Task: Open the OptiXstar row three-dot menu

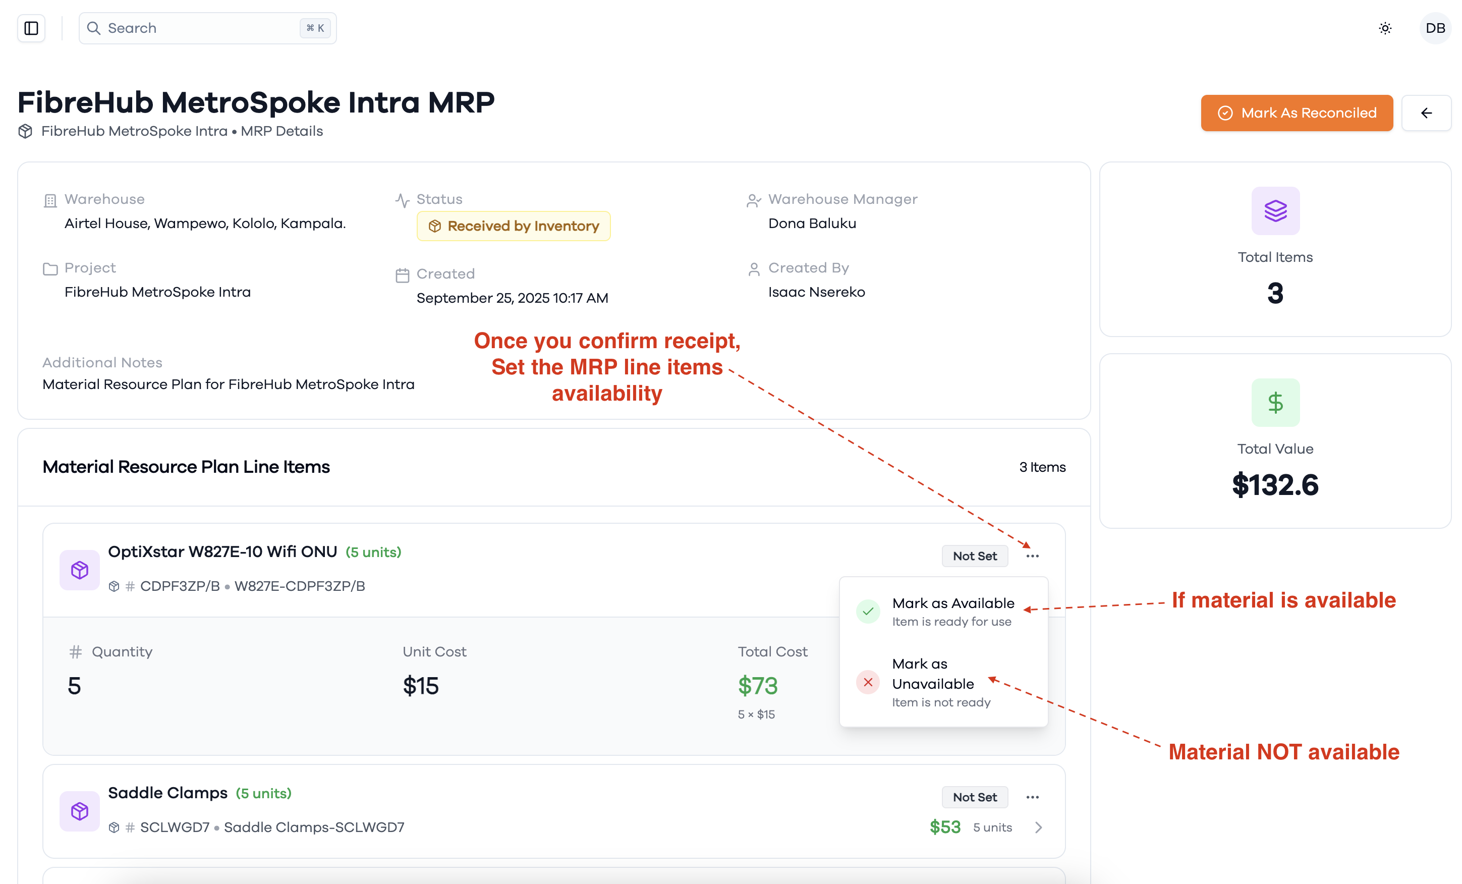Action: [1032, 556]
